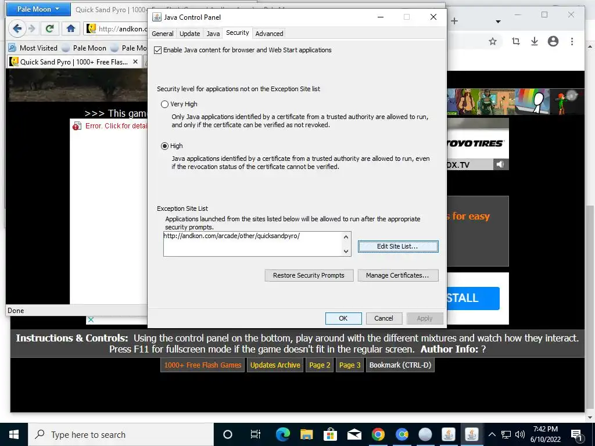Open Manage Certificates dialog
595x446 pixels.
tap(398, 275)
